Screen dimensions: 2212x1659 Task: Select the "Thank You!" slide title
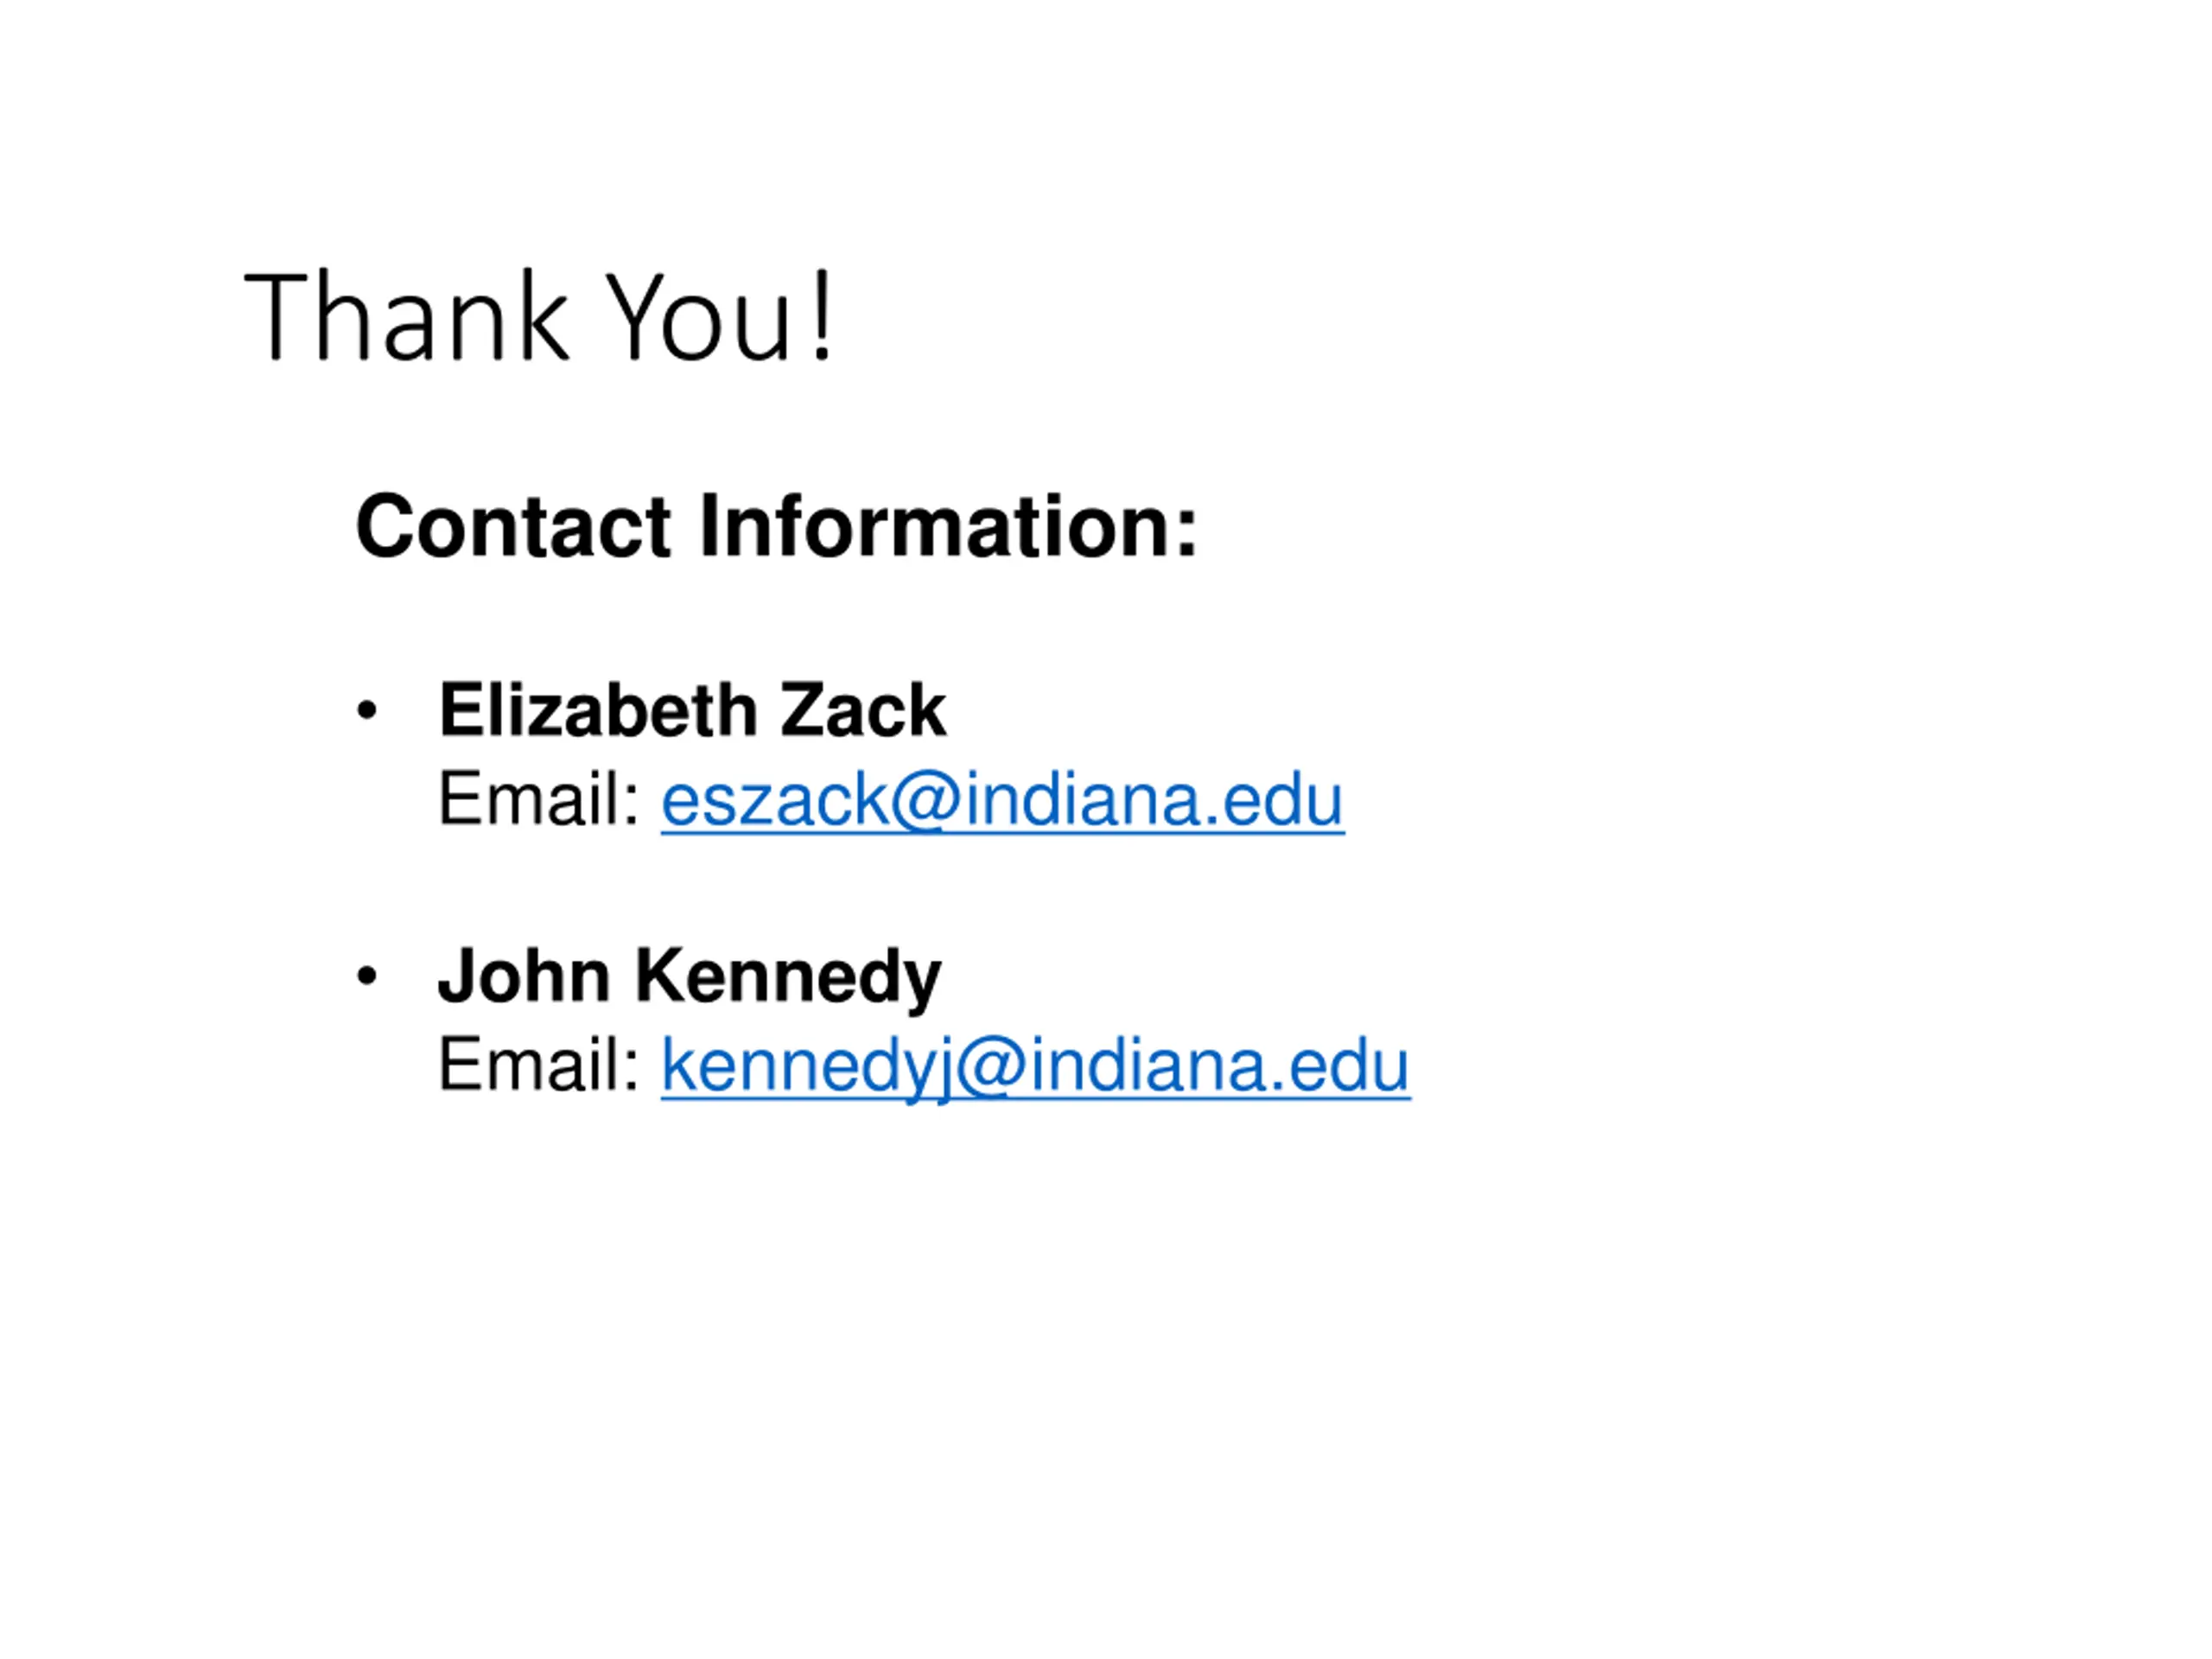point(538,316)
